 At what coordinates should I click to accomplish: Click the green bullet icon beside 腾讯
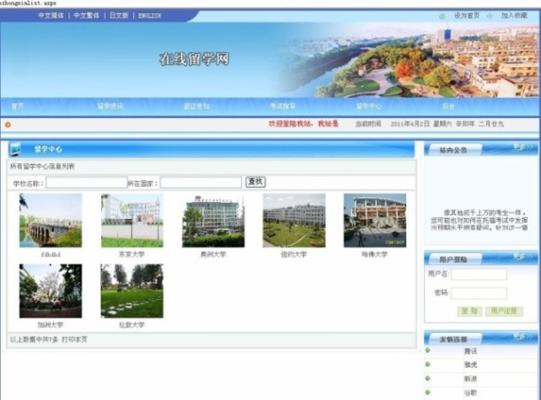(x=427, y=352)
